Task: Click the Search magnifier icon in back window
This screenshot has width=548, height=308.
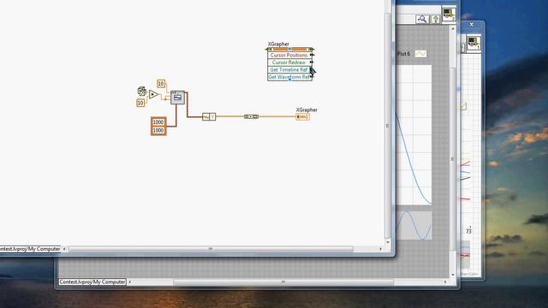Action: tap(422, 19)
